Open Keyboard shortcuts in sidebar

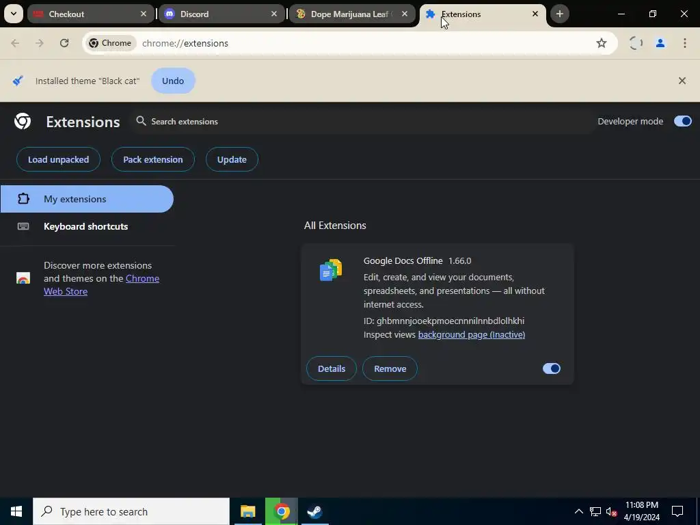click(x=87, y=226)
